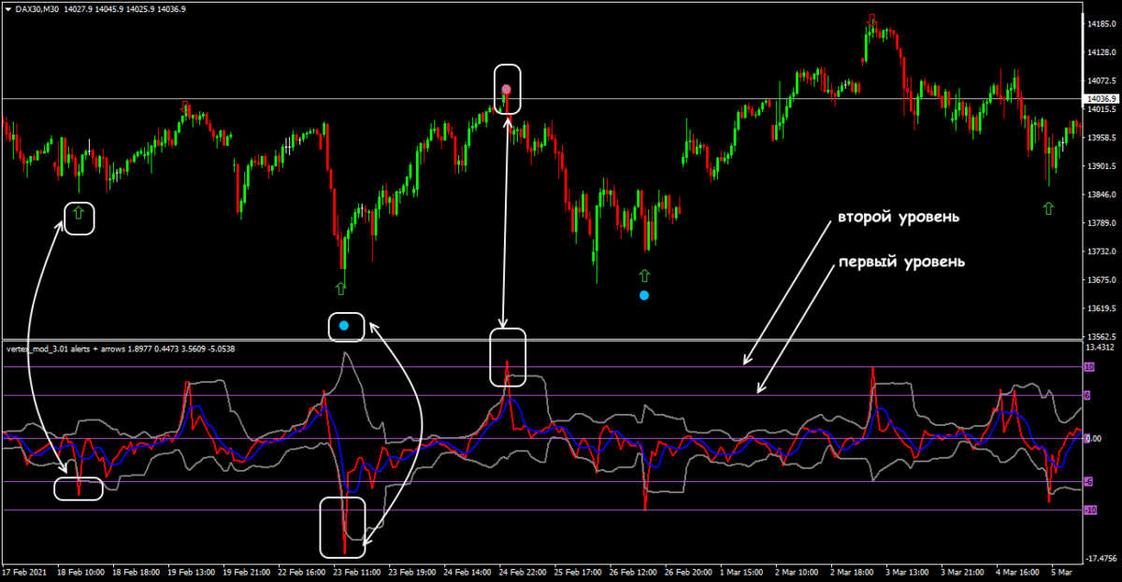Select the purple level 6 label
The width and height of the screenshot is (1122, 582).
1087,396
